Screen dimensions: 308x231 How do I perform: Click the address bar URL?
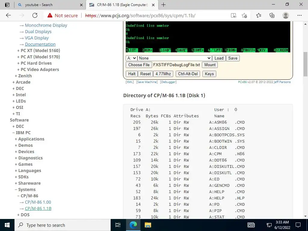pos(140,16)
